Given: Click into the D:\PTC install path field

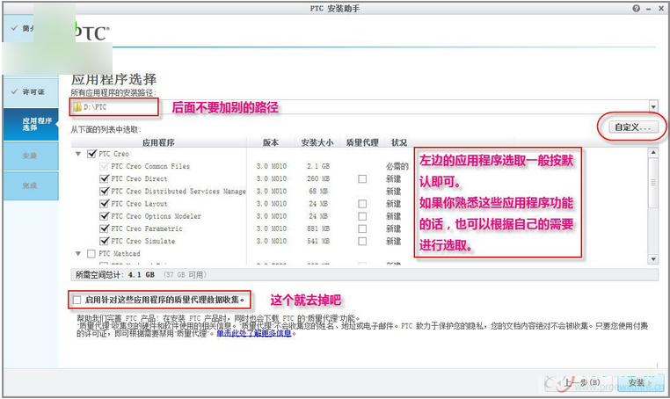Looking at the screenshot, I should click(352, 107).
